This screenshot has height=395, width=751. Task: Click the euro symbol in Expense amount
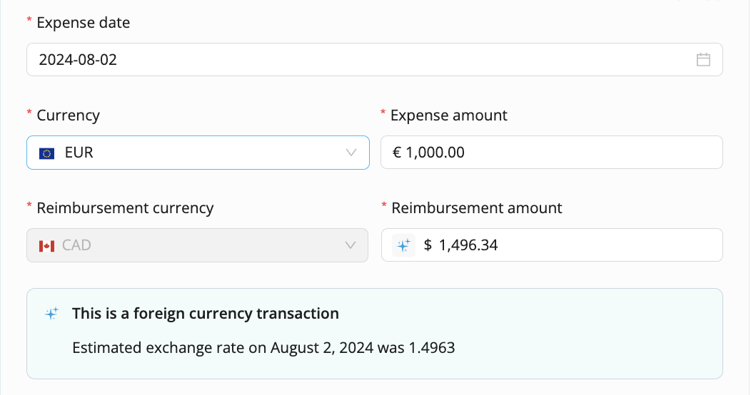coord(397,153)
